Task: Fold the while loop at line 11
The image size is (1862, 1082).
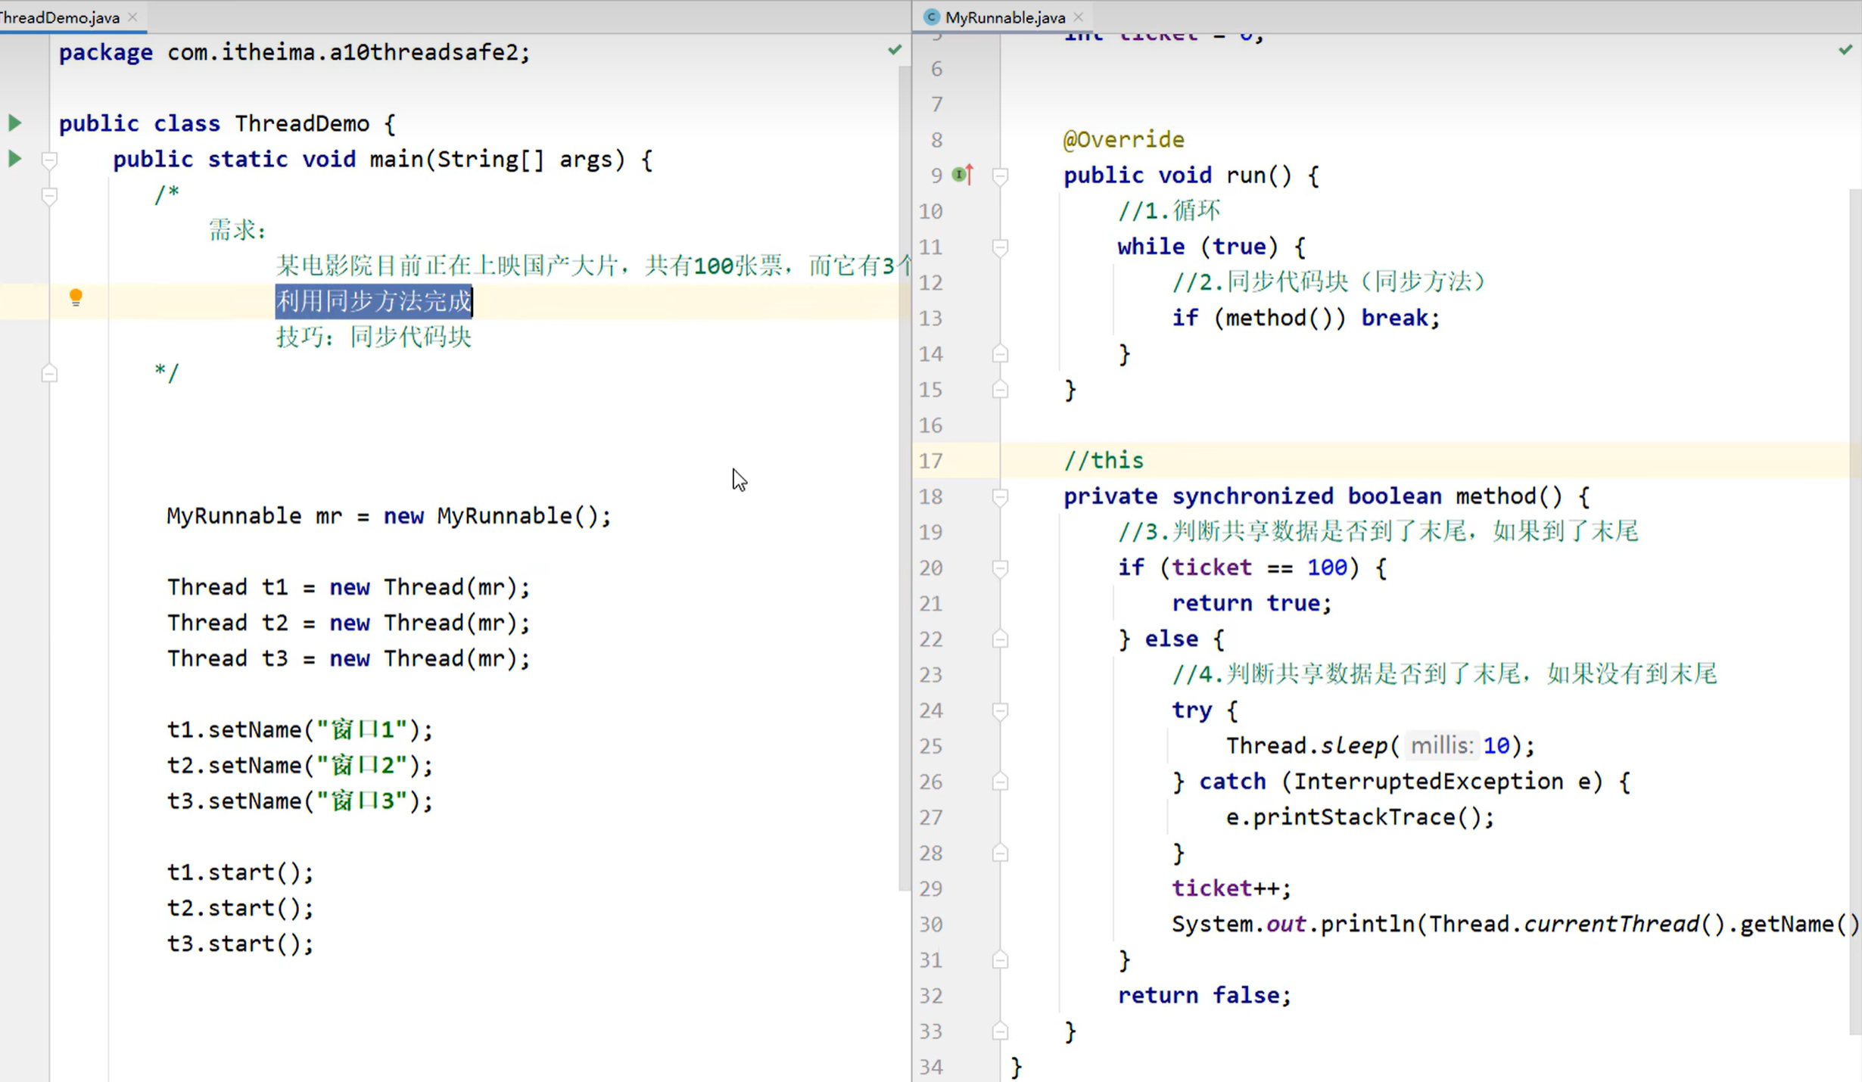Action: coord(1000,247)
